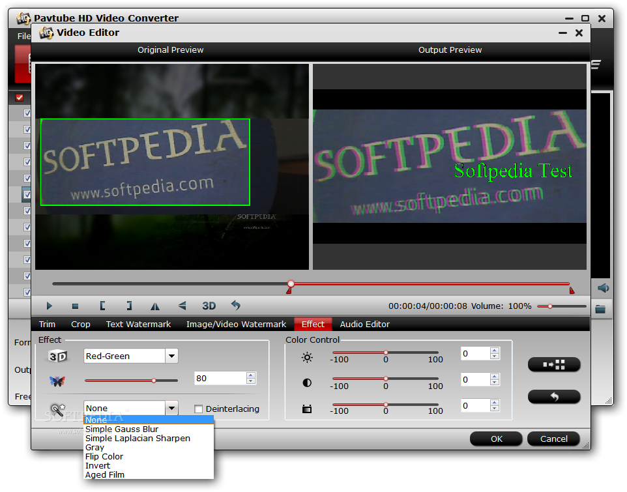Toggle the red select-all checkbox in main window
Image resolution: width=627 pixels, height=492 pixels.
(x=19, y=98)
